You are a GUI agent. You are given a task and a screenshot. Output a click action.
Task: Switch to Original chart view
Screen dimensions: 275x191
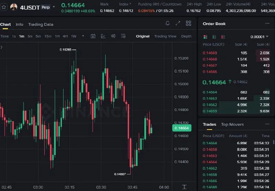click(x=143, y=36)
